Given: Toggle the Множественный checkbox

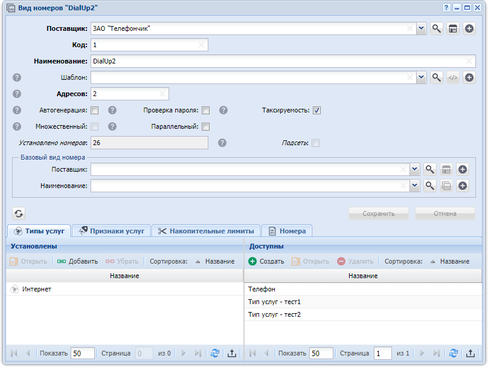Looking at the screenshot, I should 95,126.
